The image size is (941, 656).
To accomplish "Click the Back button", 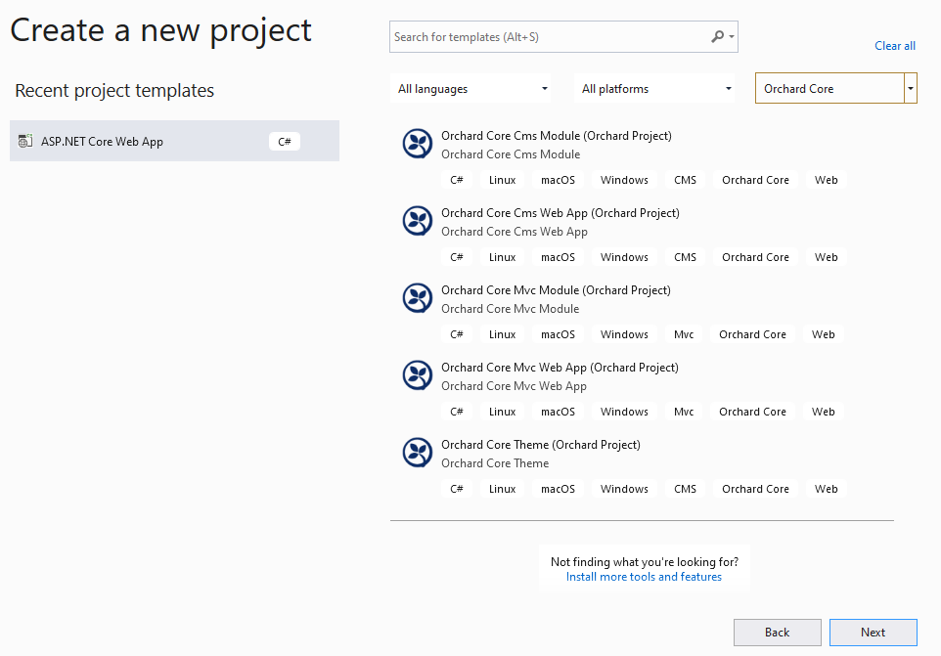I will tap(778, 632).
